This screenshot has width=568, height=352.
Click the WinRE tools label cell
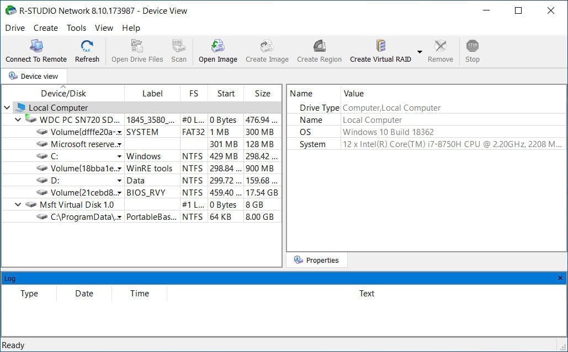point(152,169)
